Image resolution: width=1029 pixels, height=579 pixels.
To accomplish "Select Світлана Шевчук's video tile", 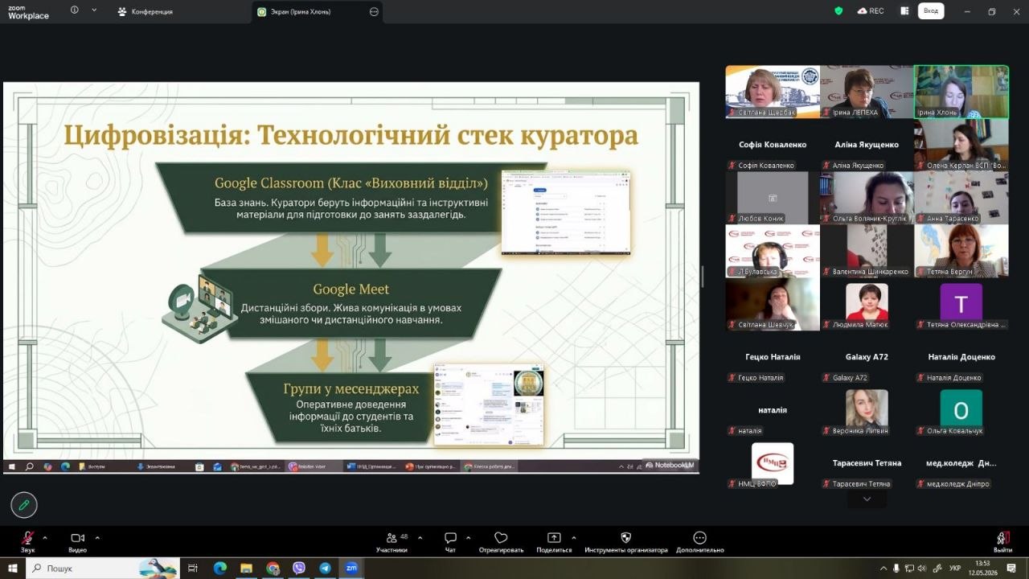I will (773, 304).
